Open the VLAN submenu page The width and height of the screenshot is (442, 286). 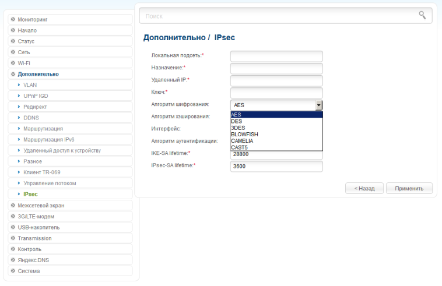(70, 85)
